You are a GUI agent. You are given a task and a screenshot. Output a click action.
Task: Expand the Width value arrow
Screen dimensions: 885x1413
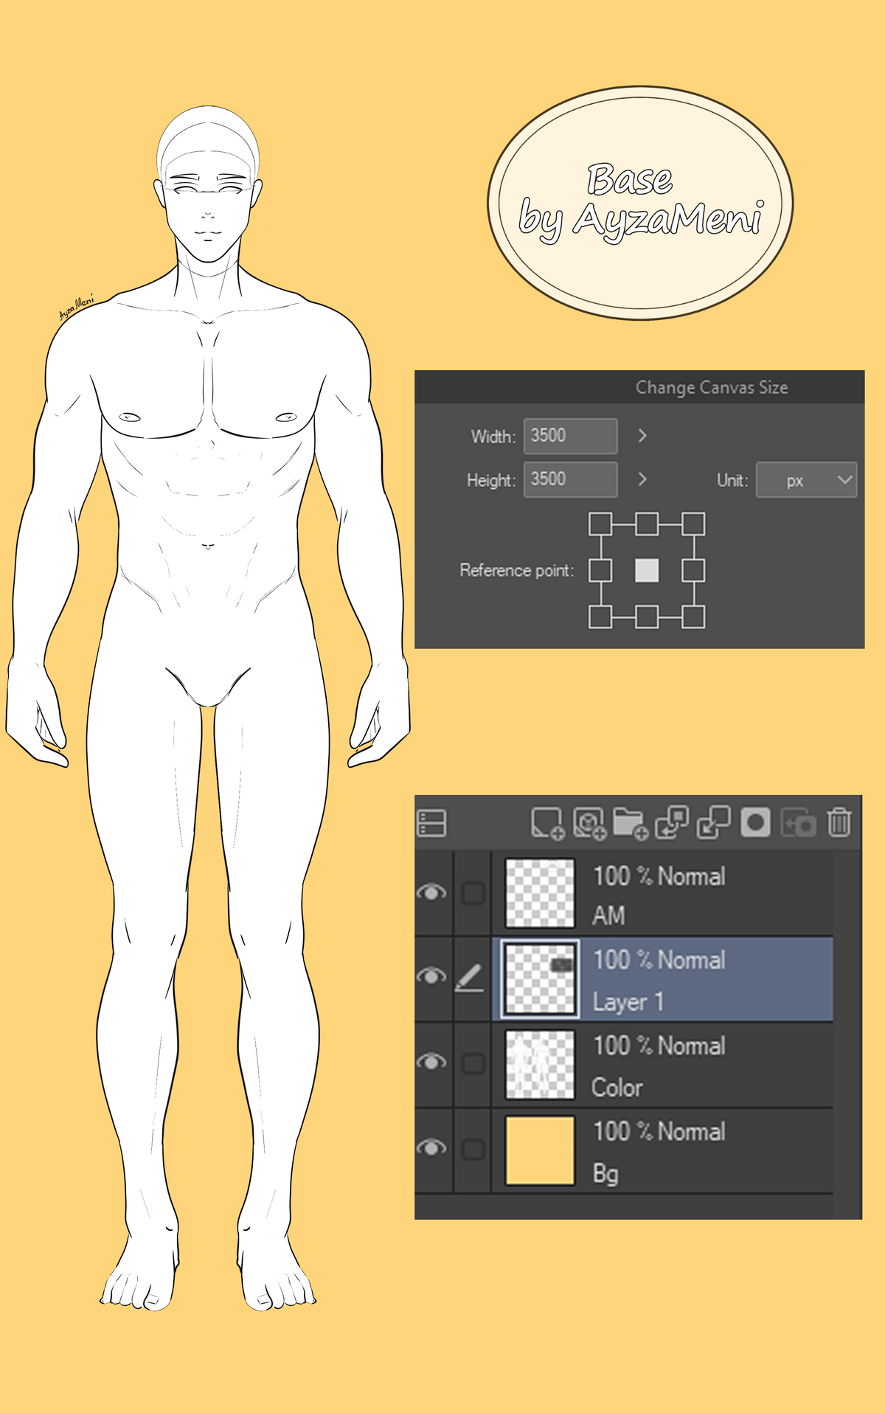(642, 436)
